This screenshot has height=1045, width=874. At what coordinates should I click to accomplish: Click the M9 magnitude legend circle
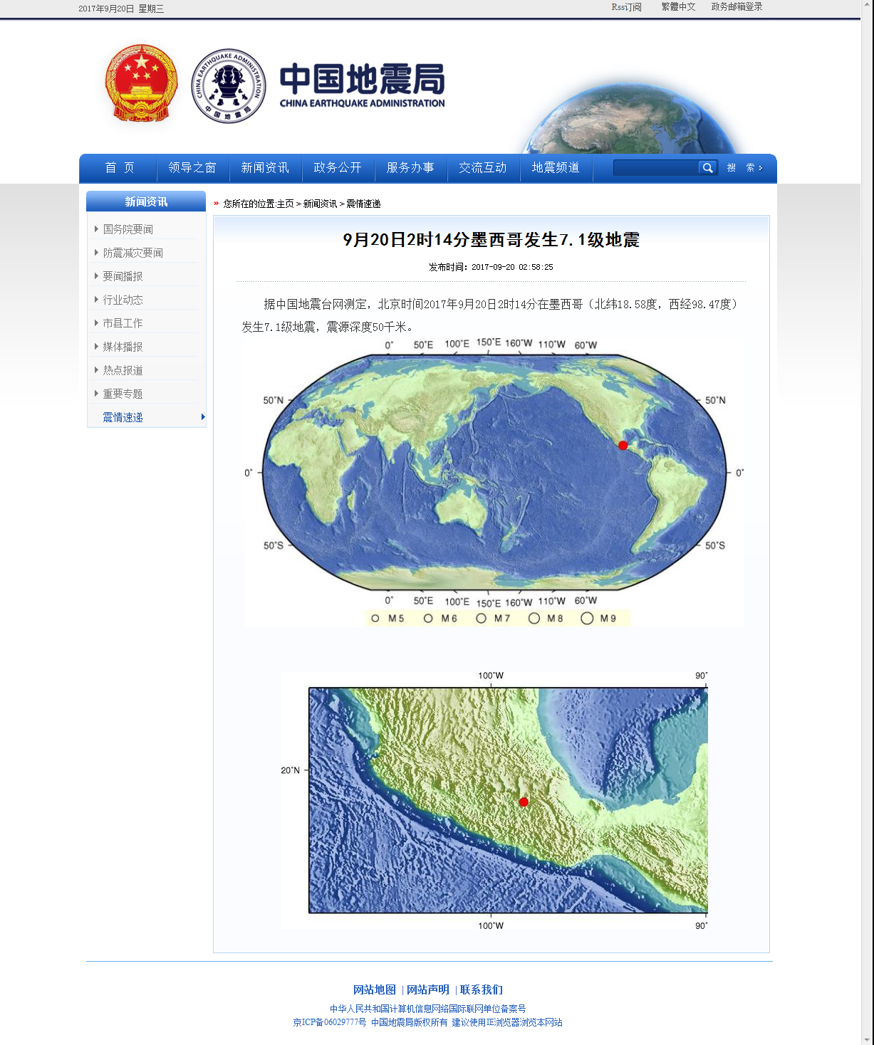coord(587,619)
